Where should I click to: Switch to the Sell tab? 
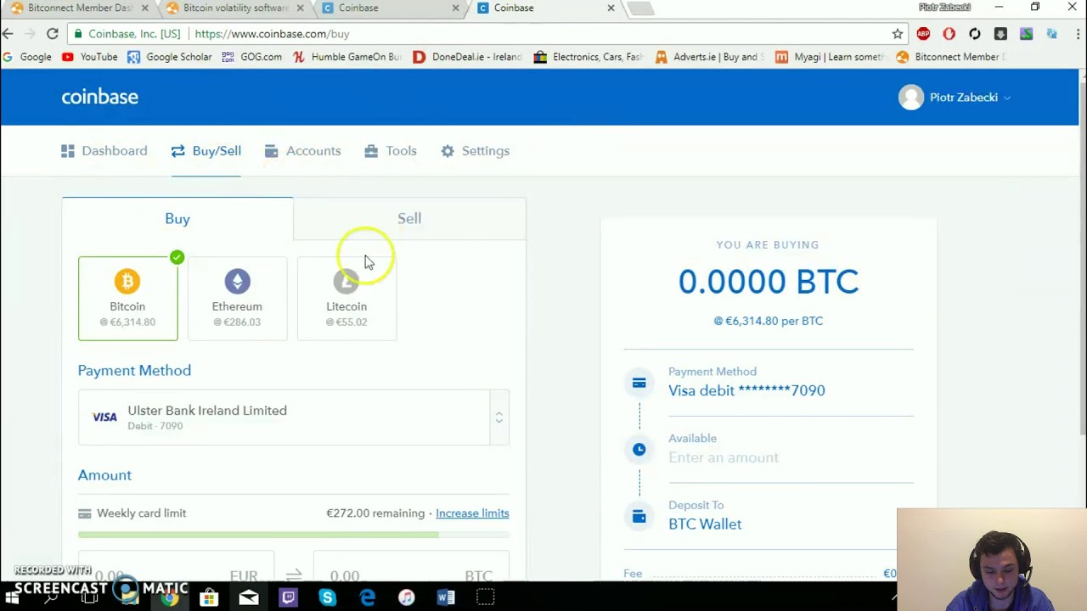point(409,219)
